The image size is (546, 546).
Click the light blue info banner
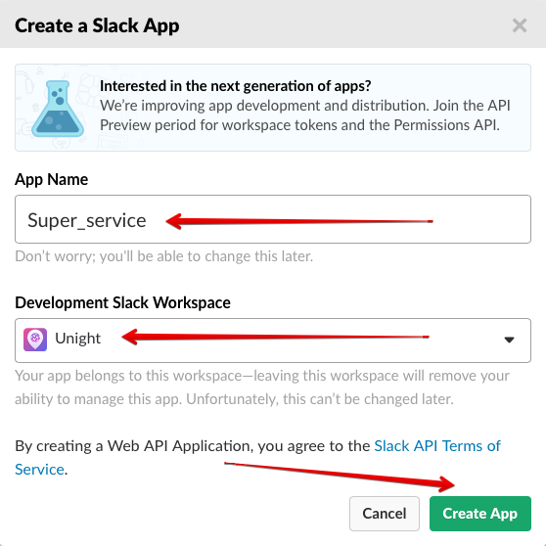pos(273,108)
